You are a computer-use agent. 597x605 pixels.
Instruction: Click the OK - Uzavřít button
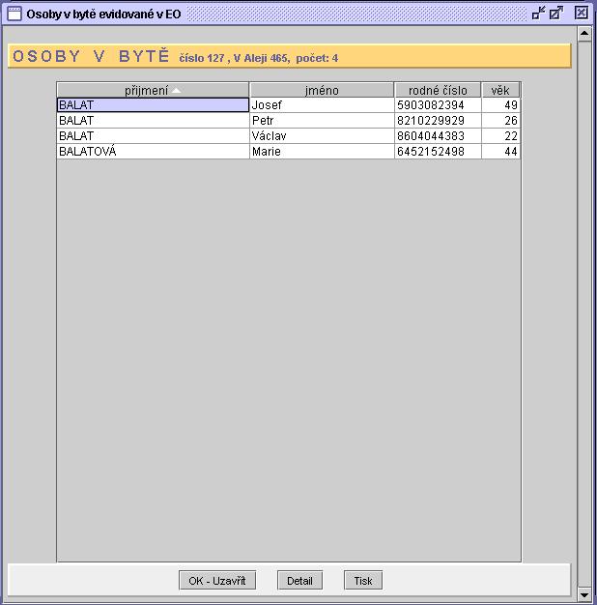(x=217, y=580)
